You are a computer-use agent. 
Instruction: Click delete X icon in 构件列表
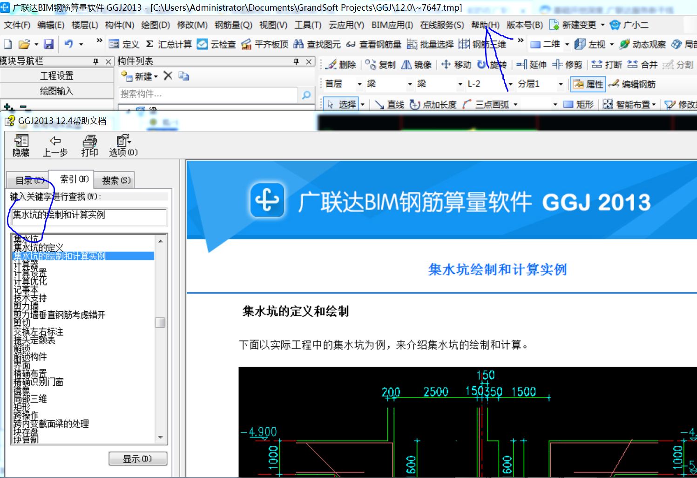click(168, 76)
